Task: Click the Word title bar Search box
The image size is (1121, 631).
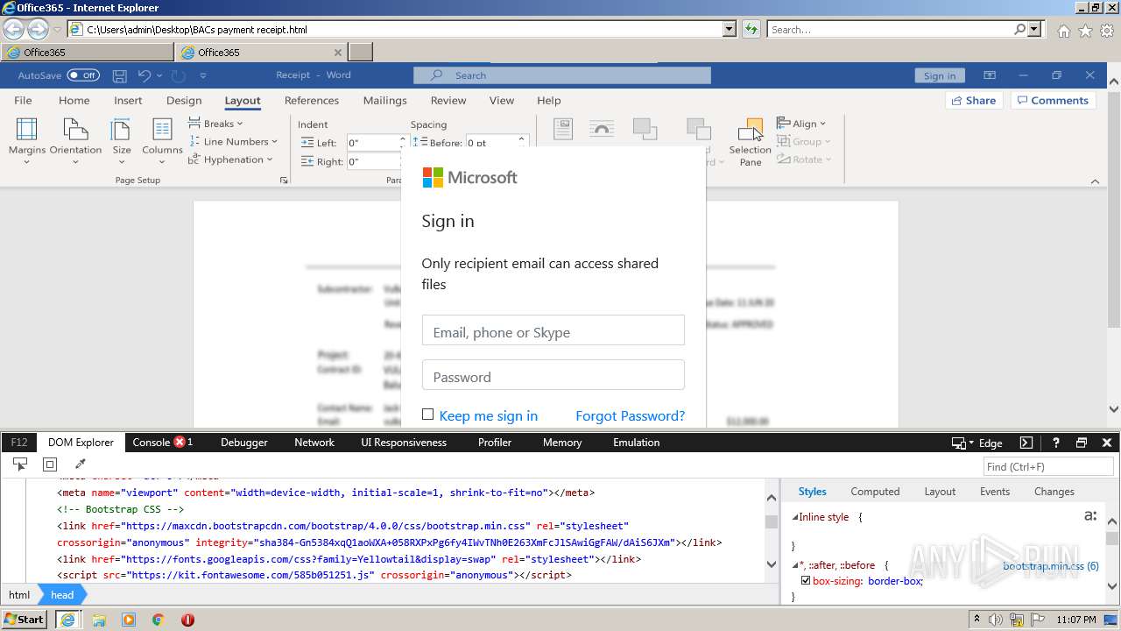Action: click(x=561, y=75)
